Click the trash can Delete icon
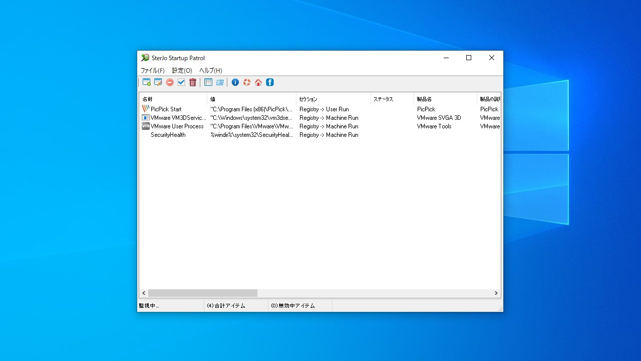641x361 pixels. point(193,82)
